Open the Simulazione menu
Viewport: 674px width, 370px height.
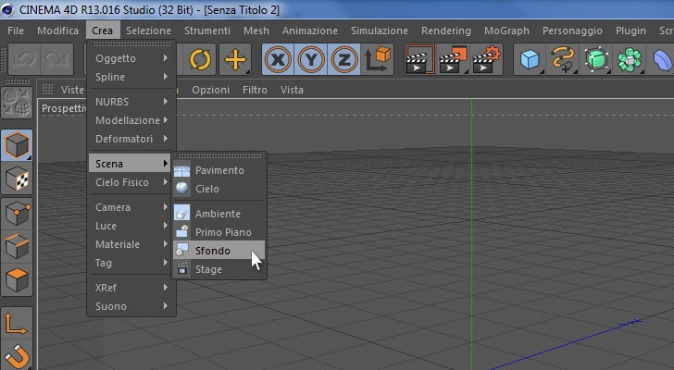pos(380,31)
